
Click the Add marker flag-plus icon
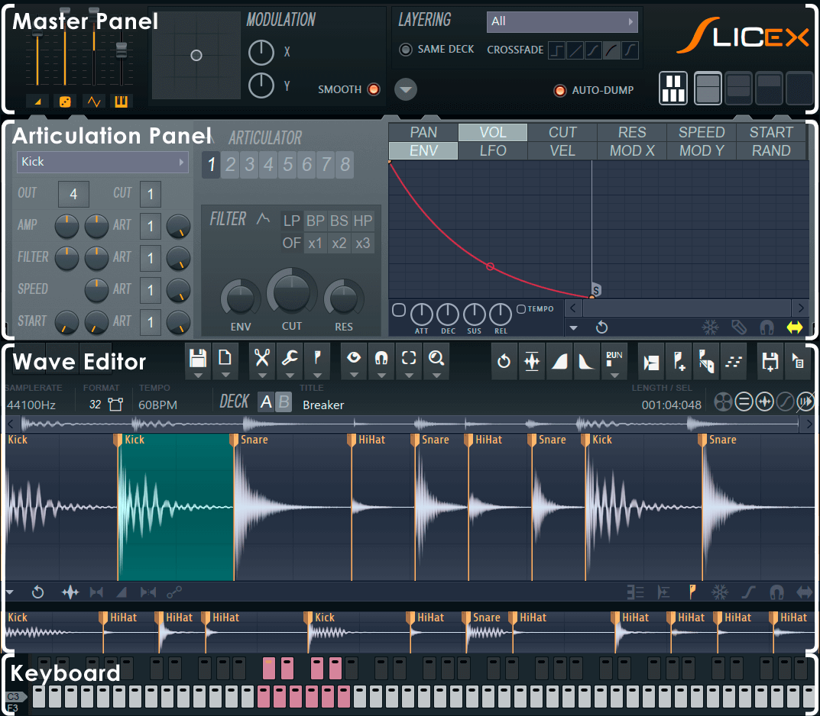[679, 361]
